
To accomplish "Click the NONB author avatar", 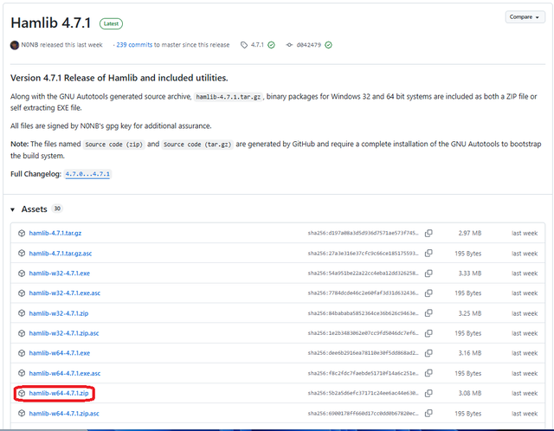I will [15, 45].
